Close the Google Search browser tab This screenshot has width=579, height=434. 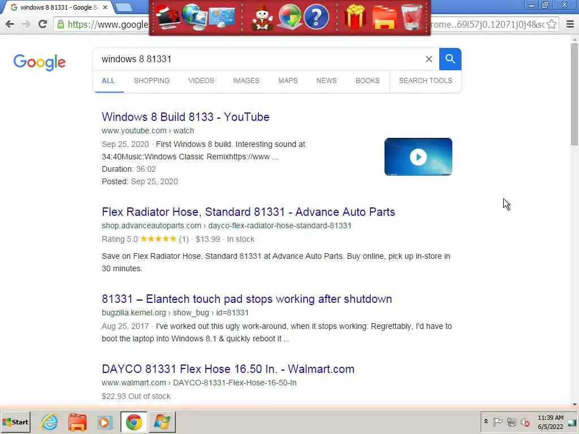[x=105, y=7]
